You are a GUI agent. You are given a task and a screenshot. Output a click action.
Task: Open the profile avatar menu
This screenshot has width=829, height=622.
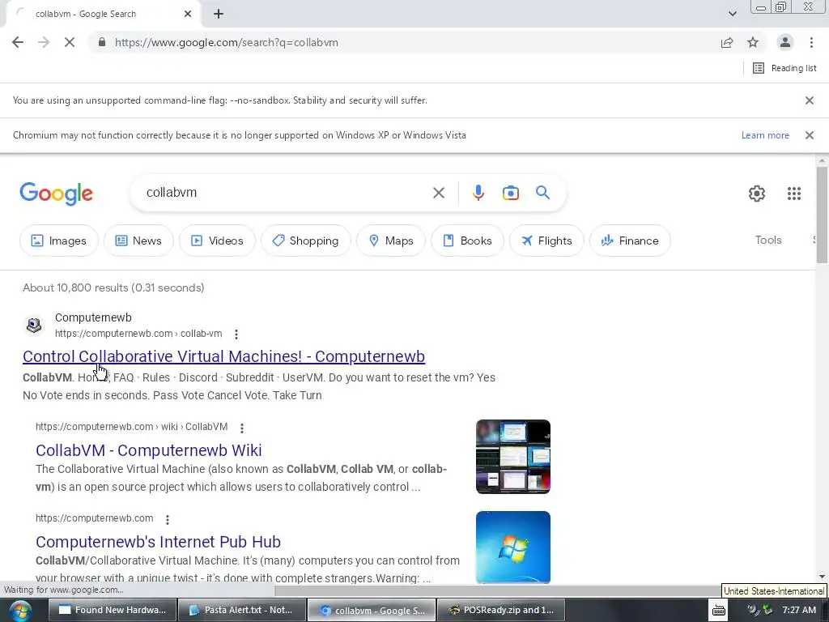click(785, 42)
